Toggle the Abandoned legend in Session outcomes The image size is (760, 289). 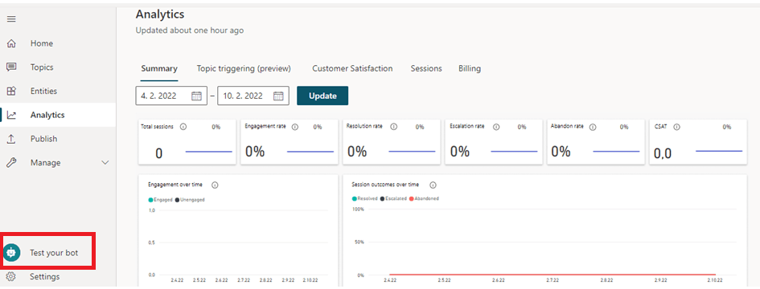tap(424, 198)
